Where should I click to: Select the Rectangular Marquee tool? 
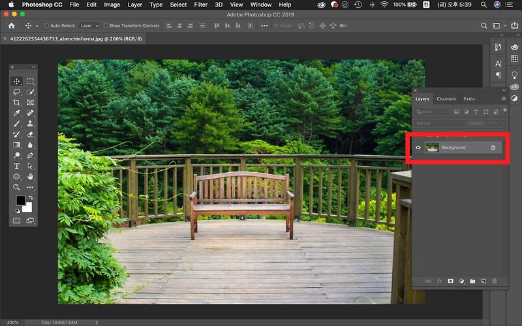30,81
